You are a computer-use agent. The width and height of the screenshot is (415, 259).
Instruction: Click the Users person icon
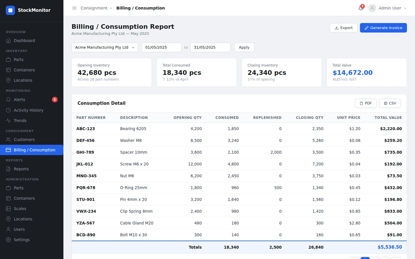pyautogui.click(x=8, y=229)
